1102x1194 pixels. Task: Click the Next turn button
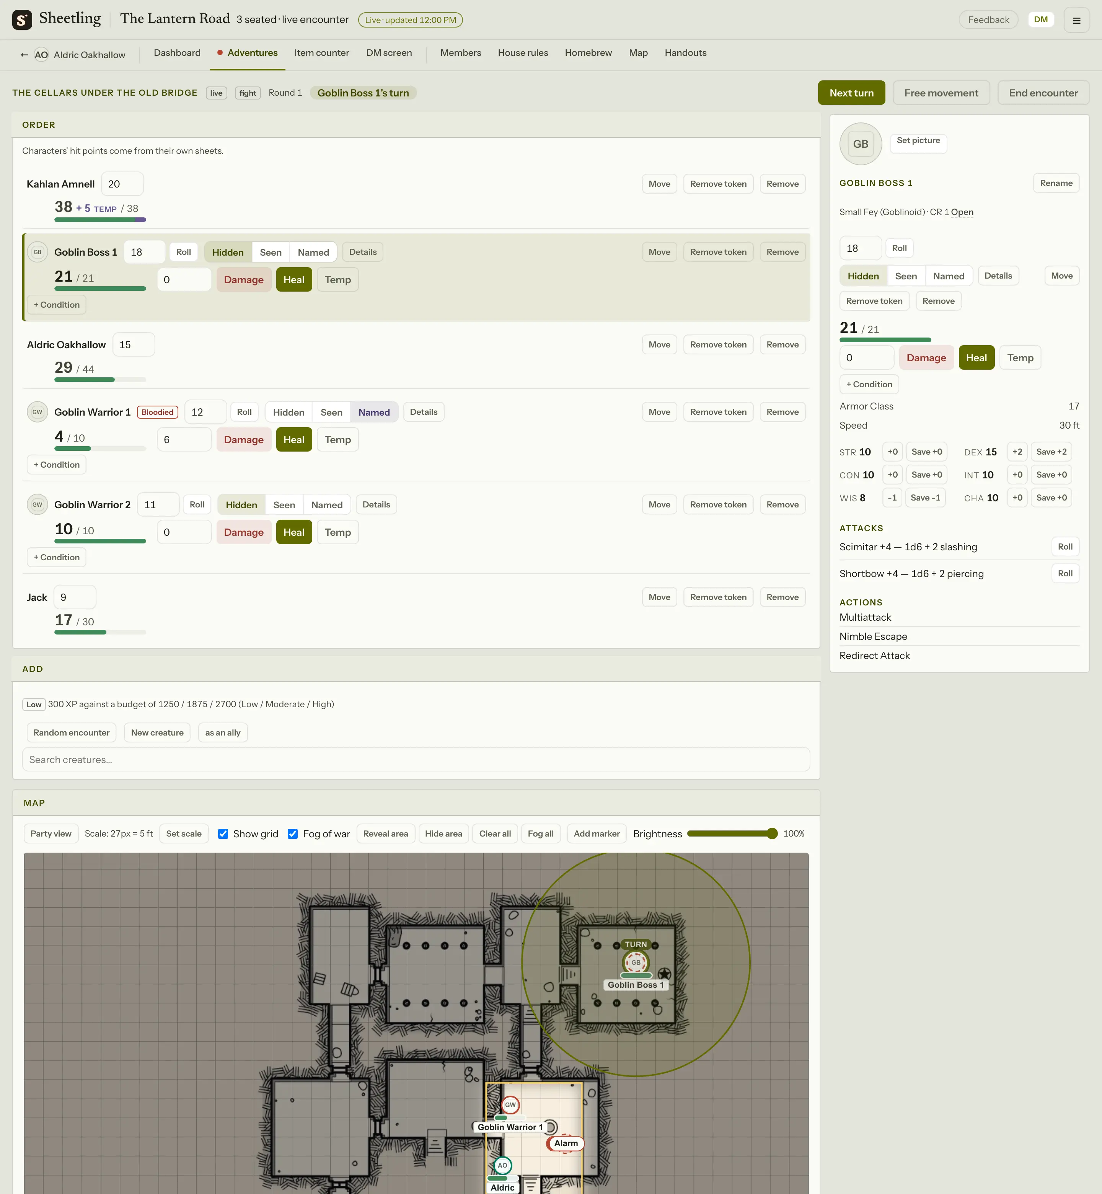851,93
